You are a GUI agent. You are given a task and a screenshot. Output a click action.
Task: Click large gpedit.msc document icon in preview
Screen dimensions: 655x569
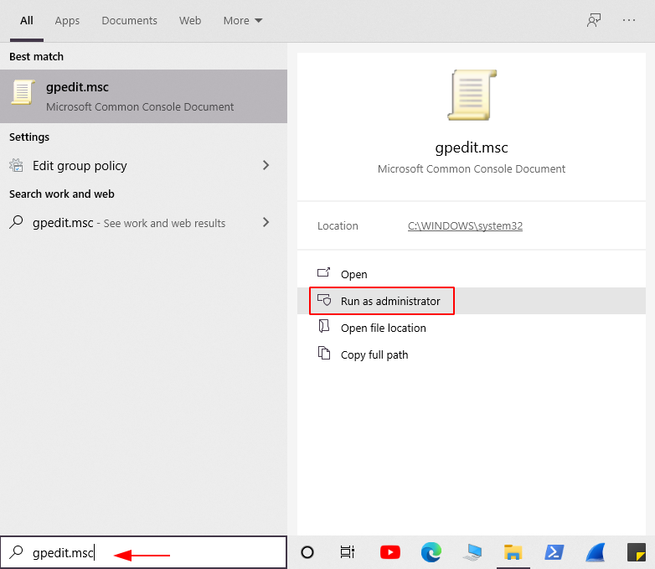click(x=472, y=96)
